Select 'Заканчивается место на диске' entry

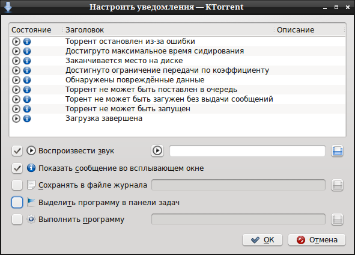coord(178,61)
